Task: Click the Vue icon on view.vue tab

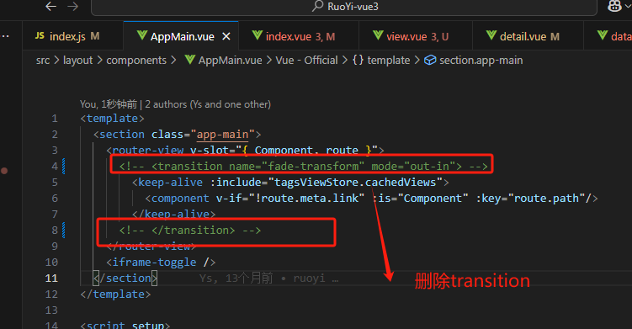Action: 378,35
